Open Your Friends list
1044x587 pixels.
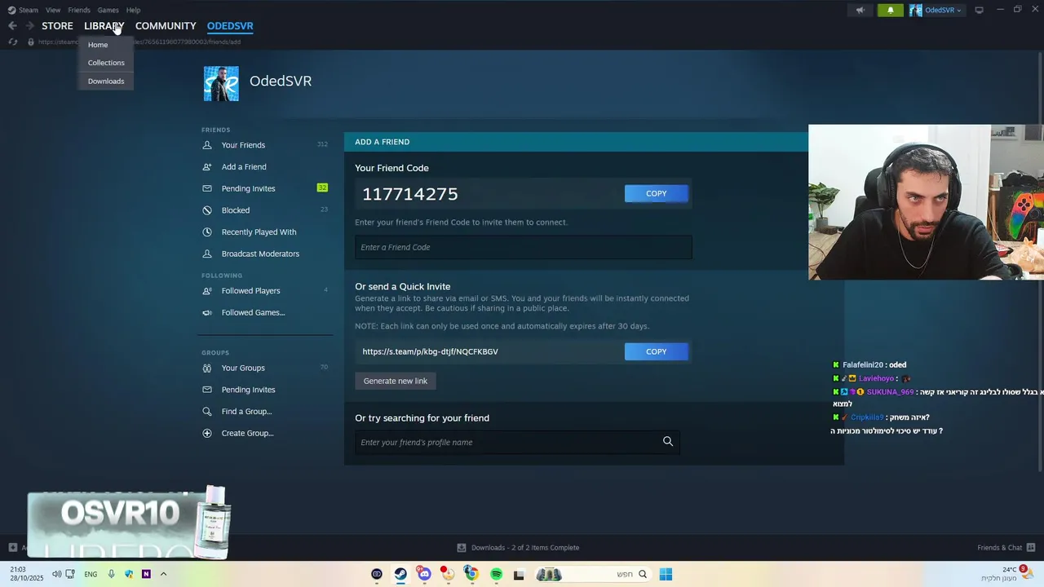tap(243, 145)
